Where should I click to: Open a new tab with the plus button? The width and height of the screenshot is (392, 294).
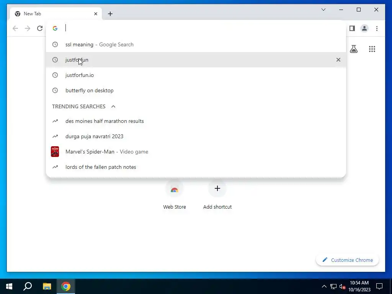pyautogui.click(x=110, y=14)
